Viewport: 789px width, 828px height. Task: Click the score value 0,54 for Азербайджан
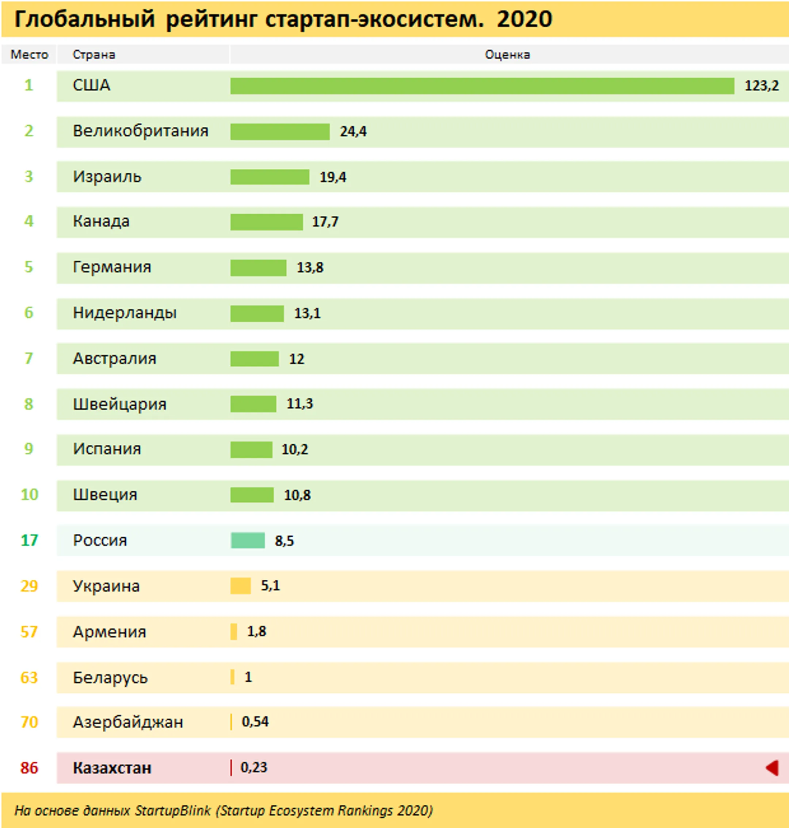coord(255,722)
